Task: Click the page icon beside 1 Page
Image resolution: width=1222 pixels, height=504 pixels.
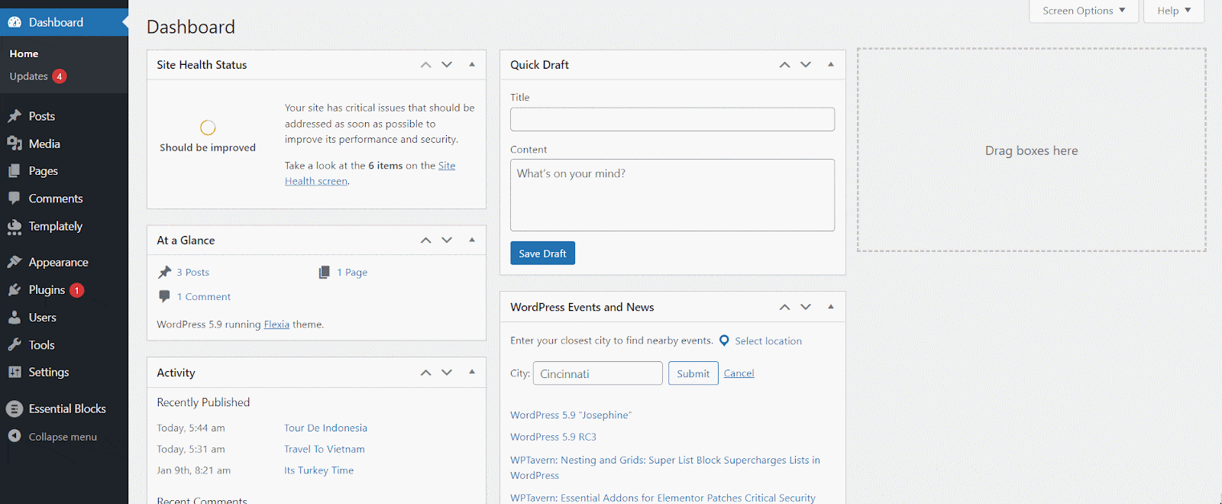Action: click(x=325, y=272)
